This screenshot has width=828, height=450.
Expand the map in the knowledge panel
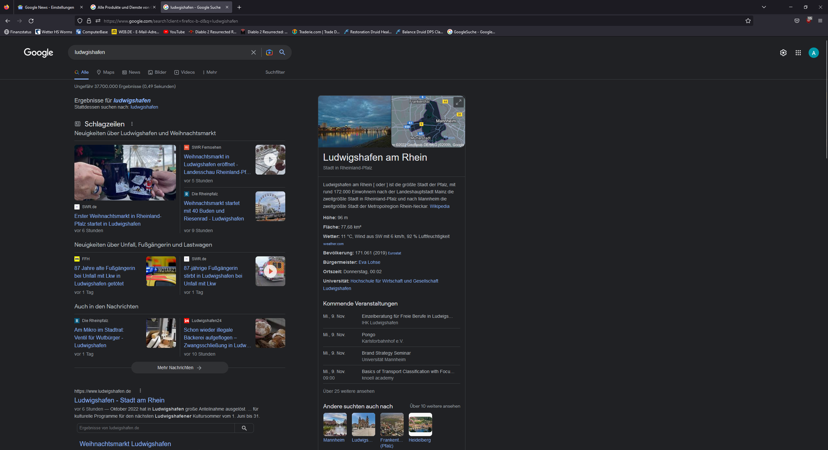[458, 102]
